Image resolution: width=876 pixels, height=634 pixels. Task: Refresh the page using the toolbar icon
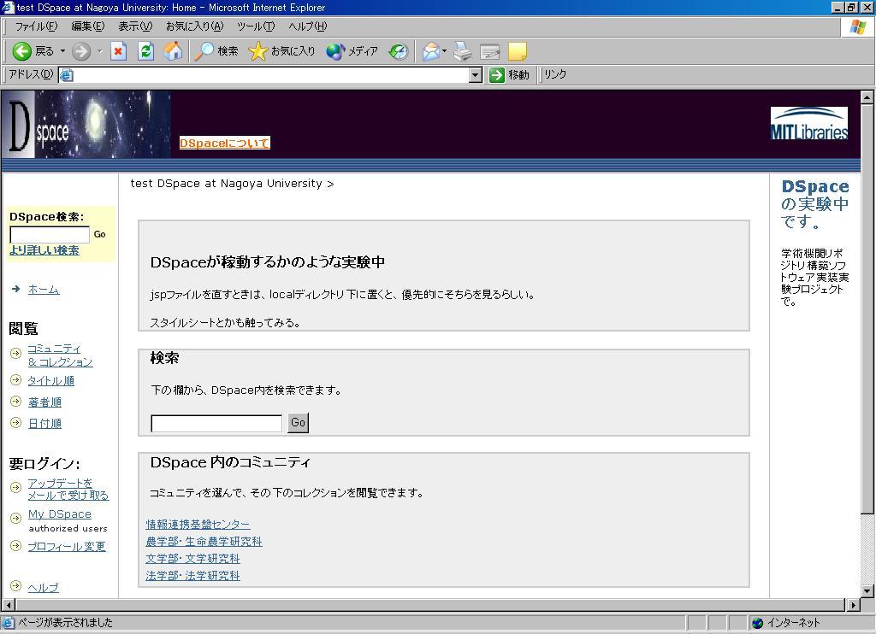pyautogui.click(x=145, y=51)
